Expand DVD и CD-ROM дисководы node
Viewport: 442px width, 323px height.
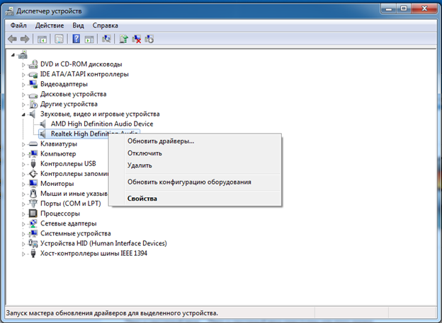coord(23,64)
